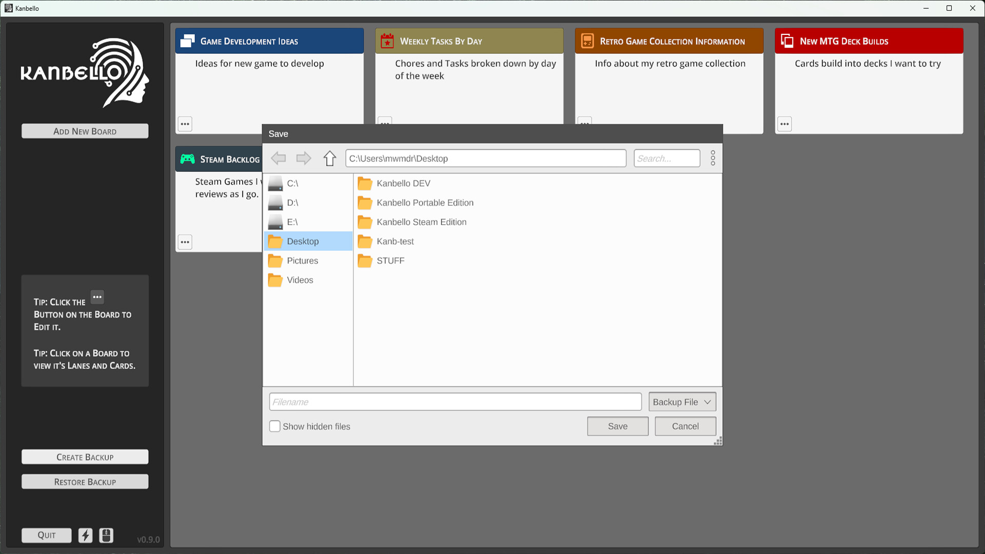Screen dimensions: 985x554
Task: Select the lightning bolt icon near Quit
Action: (x=85, y=535)
